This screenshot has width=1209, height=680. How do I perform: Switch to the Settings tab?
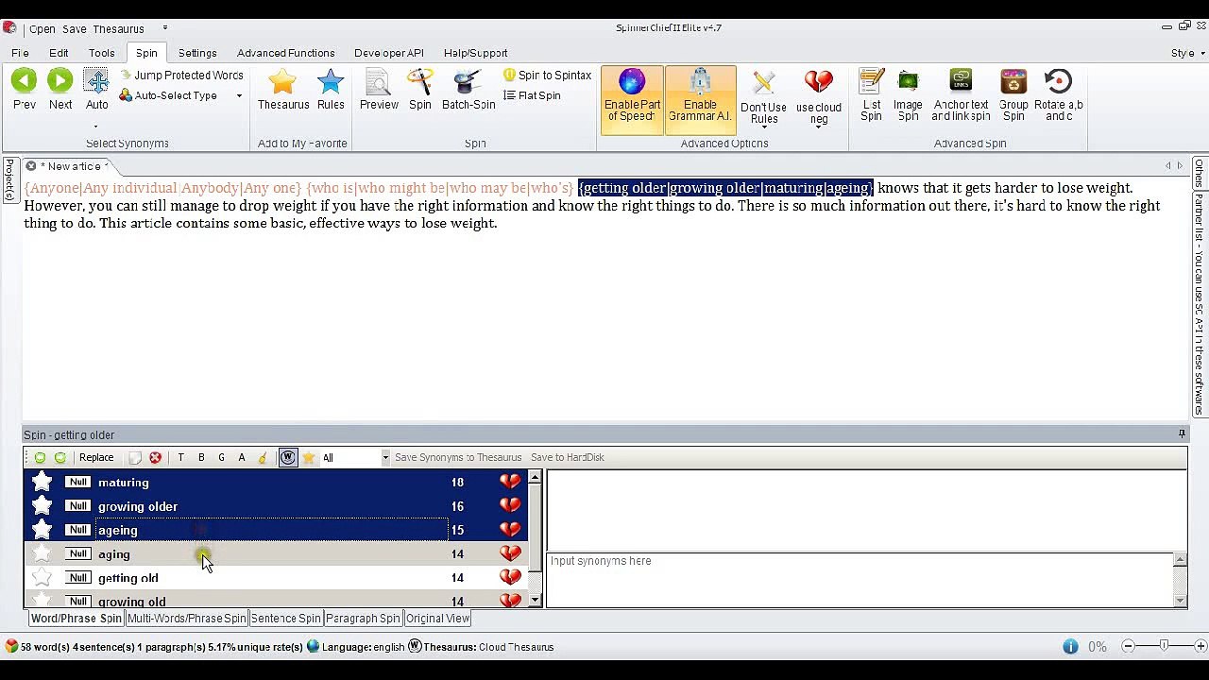(x=197, y=53)
